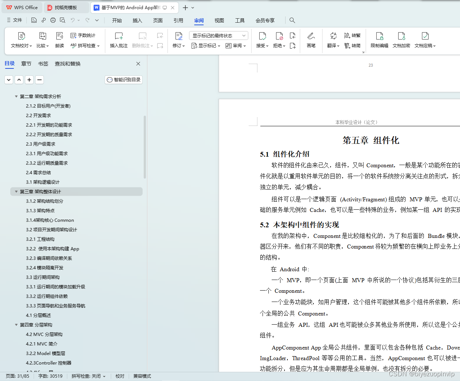Open the 显示标记 dropdown
This screenshot has width=460, height=381.
(x=206, y=46)
